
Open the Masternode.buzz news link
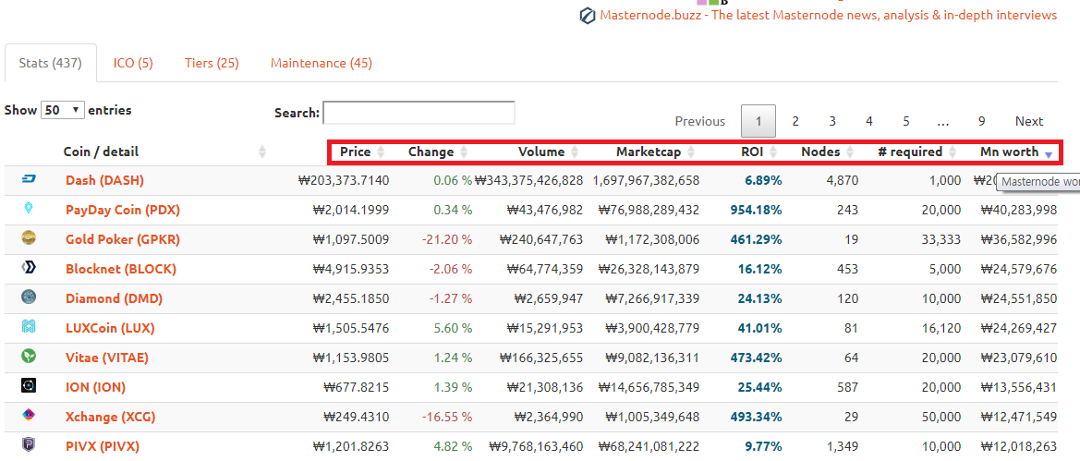coord(828,15)
